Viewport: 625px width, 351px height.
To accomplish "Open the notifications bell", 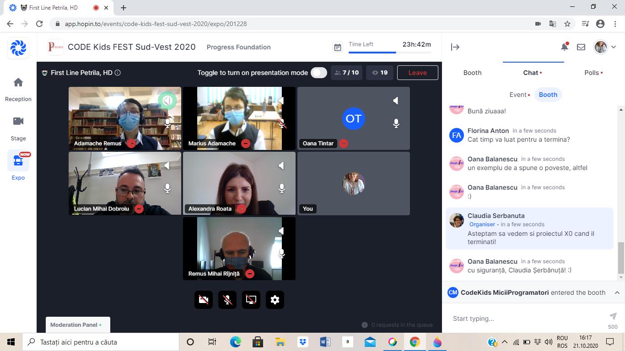I will (564, 47).
